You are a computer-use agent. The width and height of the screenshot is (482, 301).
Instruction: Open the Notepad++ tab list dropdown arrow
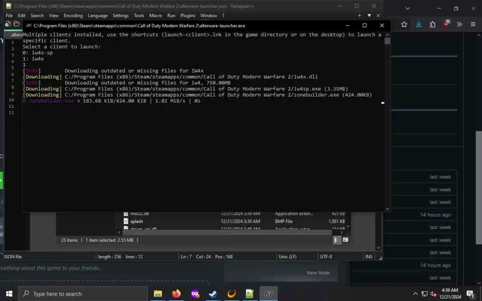click(x=369, y=15)
